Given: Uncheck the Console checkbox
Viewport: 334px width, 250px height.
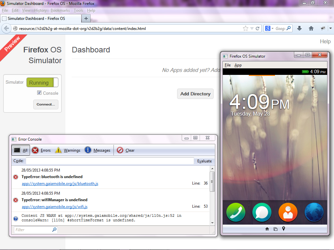Looking at the screenshot, I should pyautogui.click(x=39, y=93).
